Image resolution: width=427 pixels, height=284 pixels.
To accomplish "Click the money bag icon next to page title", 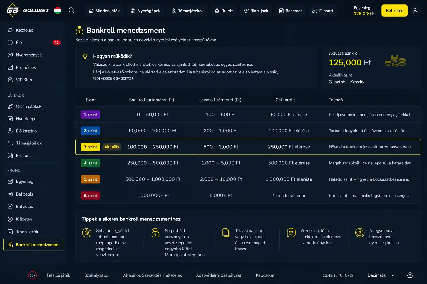I will 80,30.
